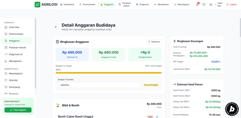Click the Benih Cabai Rawit Unggul item title

(76, 117)
